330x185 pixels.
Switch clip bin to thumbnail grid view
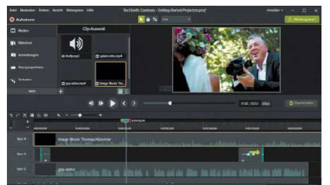(120, 91)
